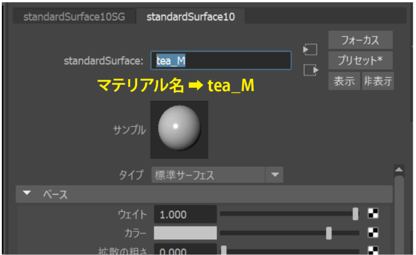Viewport: 416px width, 255px height.
Task: Open the プリセット* (Presets) button
Action: point(360,60)
